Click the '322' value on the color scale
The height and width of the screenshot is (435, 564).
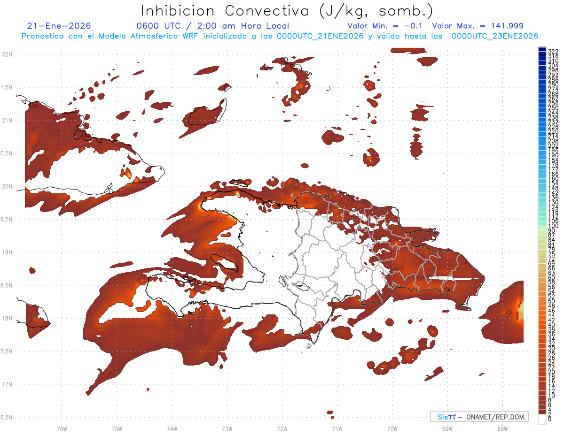(x=553, y=51)
